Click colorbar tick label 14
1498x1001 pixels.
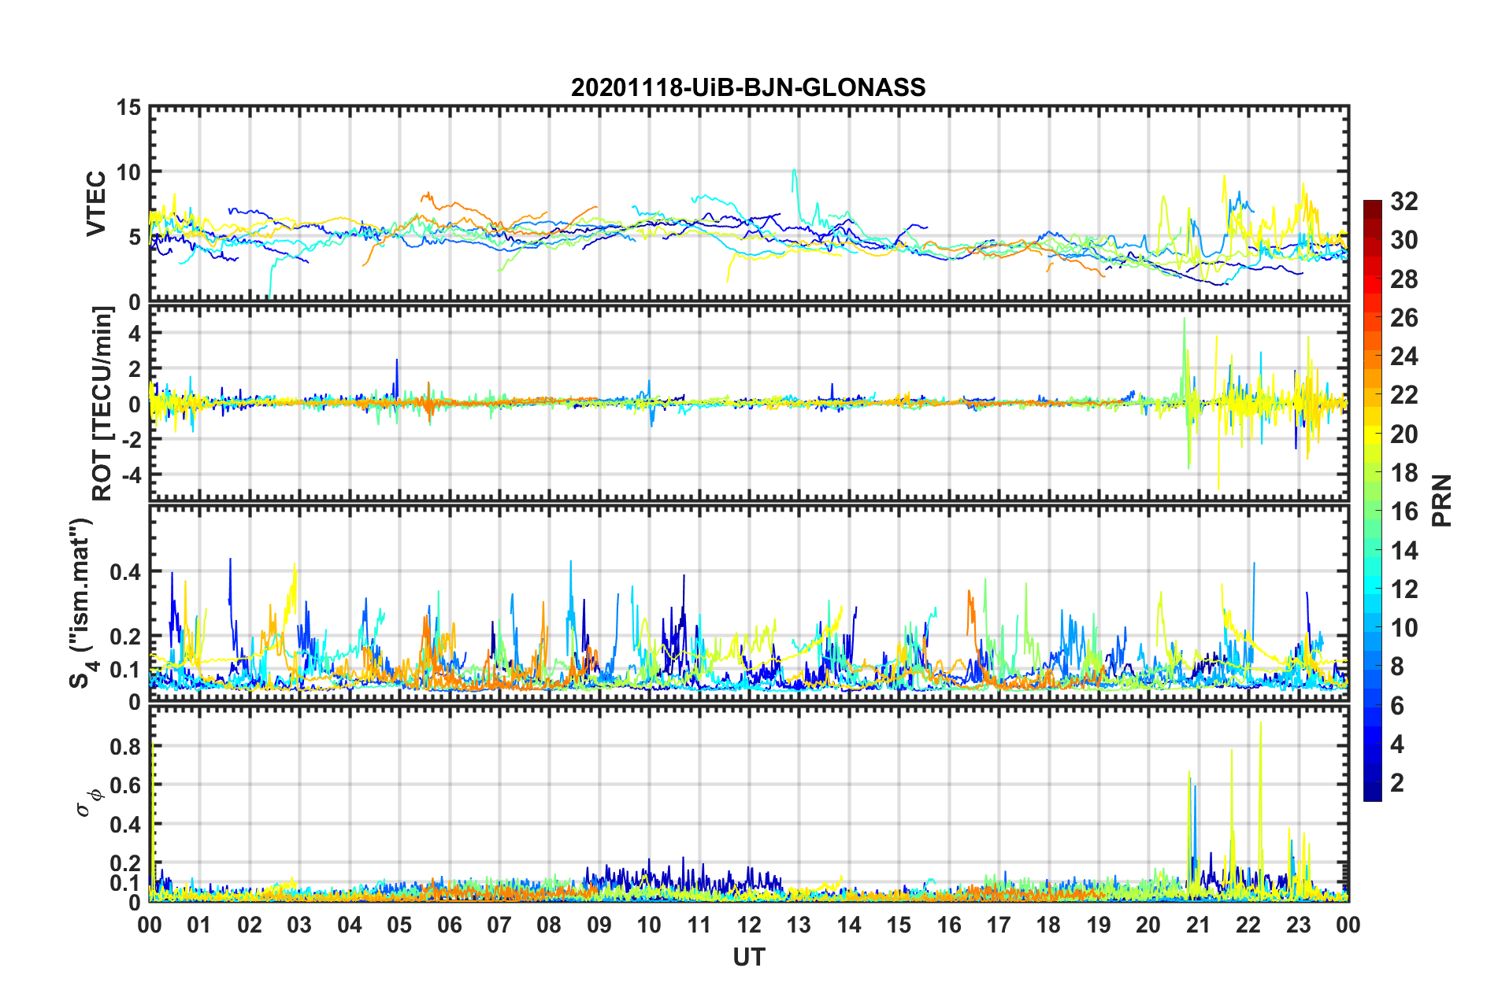point(1404,550)
